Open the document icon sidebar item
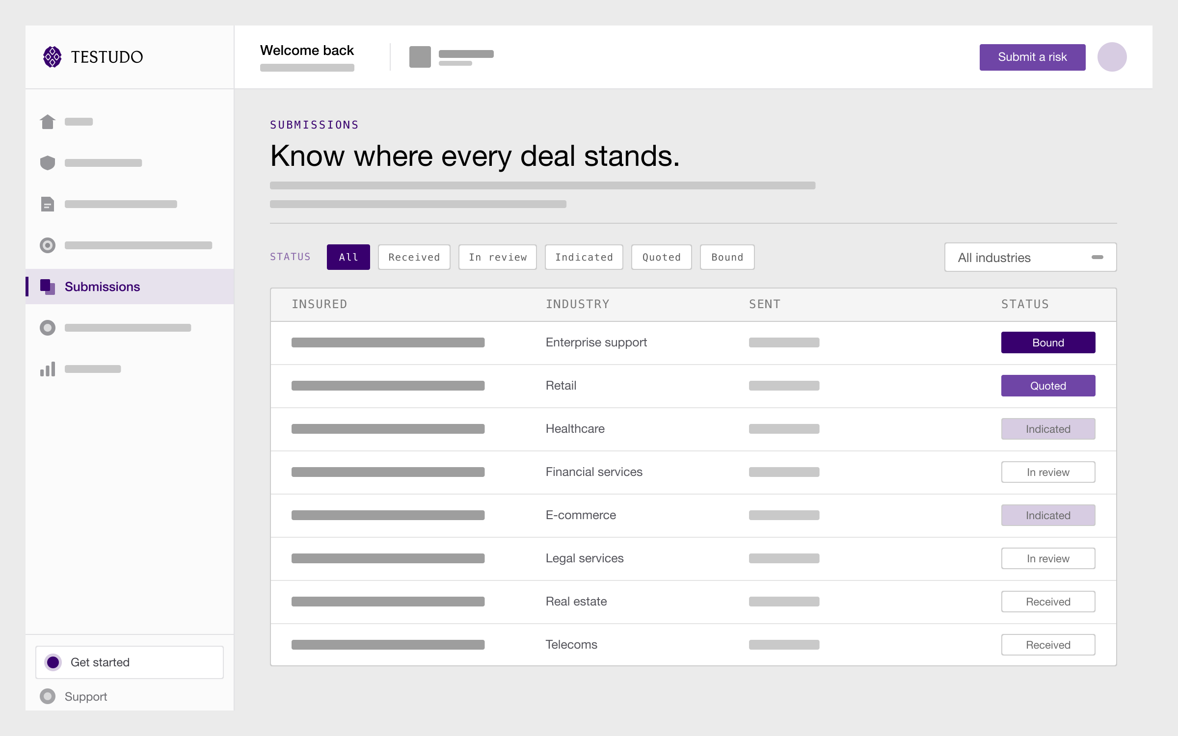 point(48,204)
